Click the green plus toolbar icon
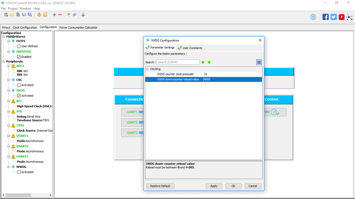Viewport: 355px width, 199px height. tap(54, 15)
